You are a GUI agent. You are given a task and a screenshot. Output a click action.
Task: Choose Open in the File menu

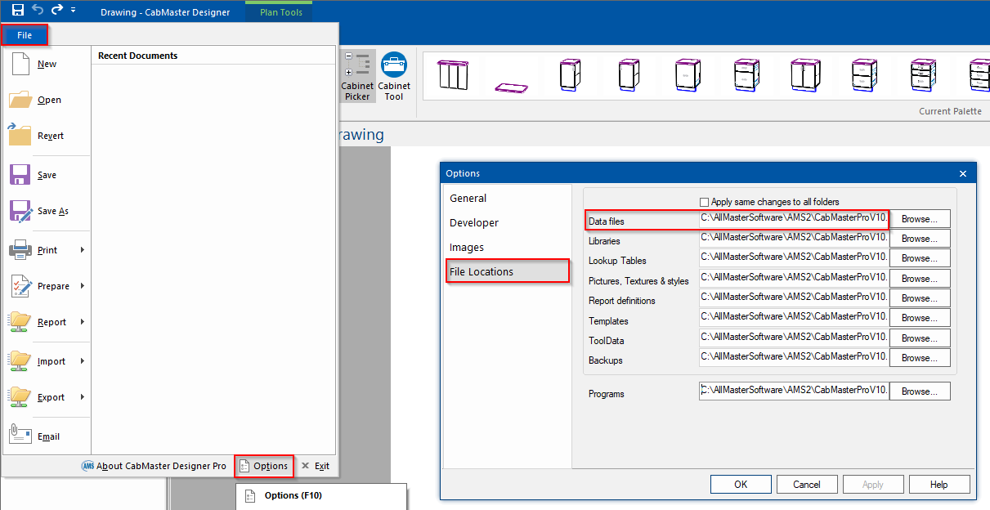click(47, 100)
